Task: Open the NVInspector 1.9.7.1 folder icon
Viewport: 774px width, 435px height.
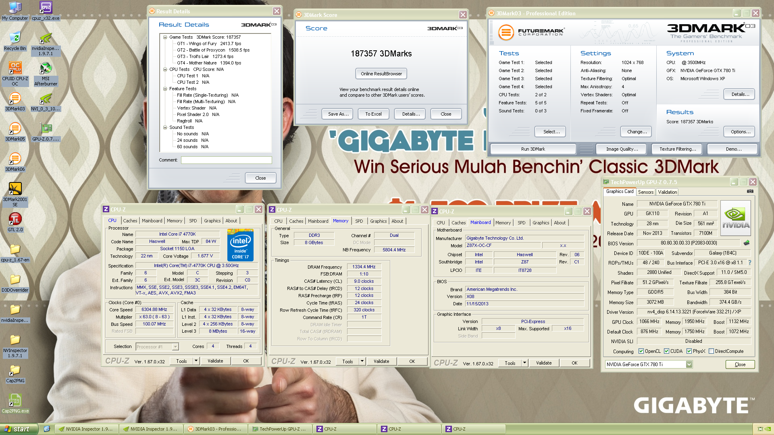Action: point(15,346)
